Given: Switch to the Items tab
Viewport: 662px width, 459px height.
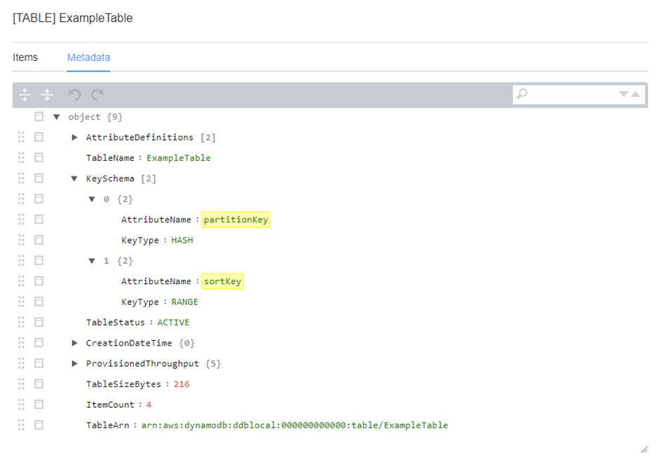Looking at the screenshot, I should click(x=25, y=57).
